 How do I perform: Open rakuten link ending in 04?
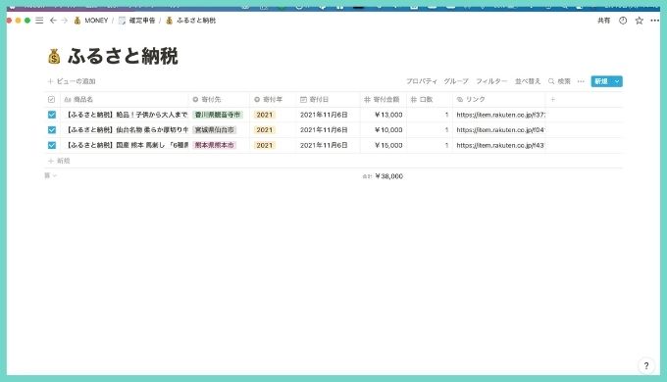click(500, 130)
